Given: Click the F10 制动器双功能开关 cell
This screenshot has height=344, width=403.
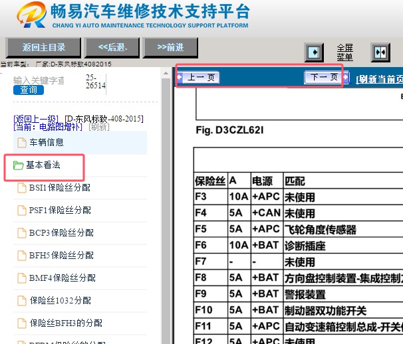Looking at the screenshot, I should point(343,310).
